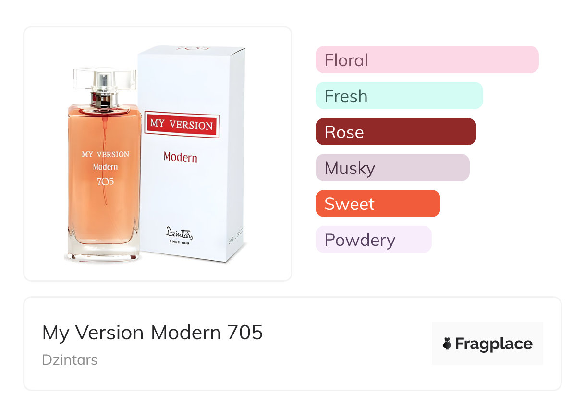
Task: Click the 705 number on bottle
Action: [105, 182]
